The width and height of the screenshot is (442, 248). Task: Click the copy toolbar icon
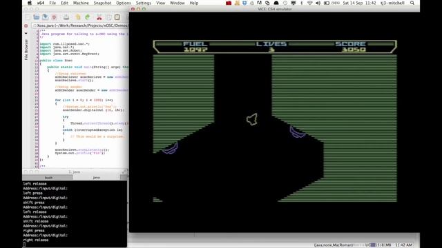pos(109,17)
